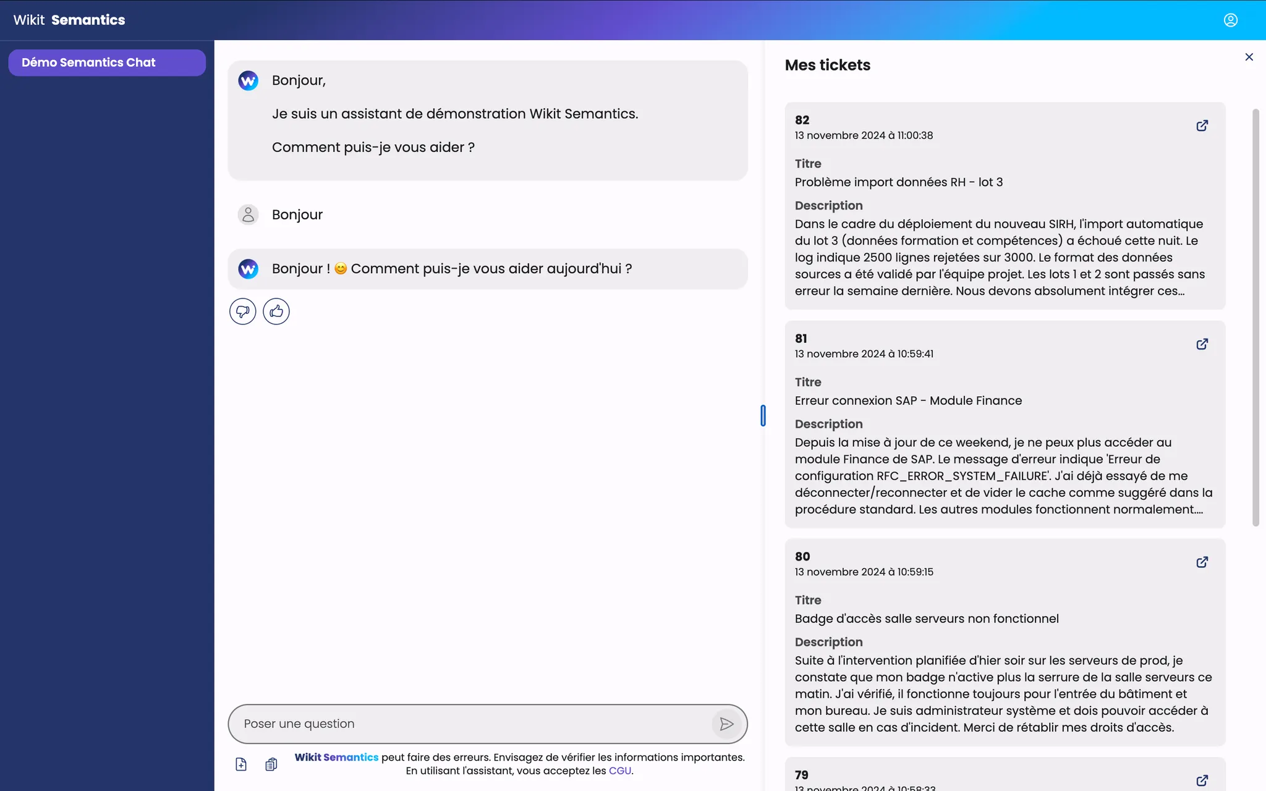The image size is (1266, 791).
Task: Click the Mes tickets panel heading
Action: click(827, 65)
